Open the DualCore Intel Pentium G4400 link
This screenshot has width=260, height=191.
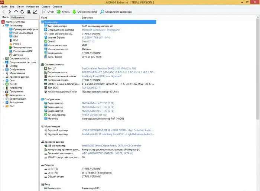[x=109, y=68]
